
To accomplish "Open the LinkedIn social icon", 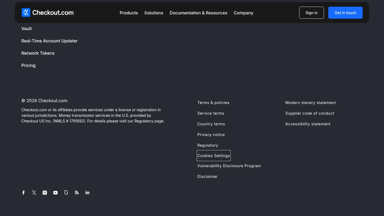I will coord(87,193).
